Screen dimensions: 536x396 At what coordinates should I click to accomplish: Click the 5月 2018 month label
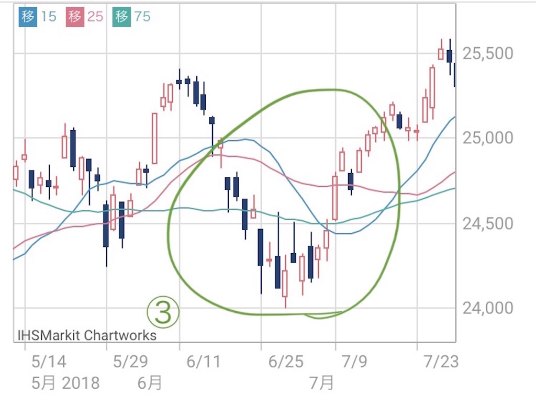coord(65,383)
